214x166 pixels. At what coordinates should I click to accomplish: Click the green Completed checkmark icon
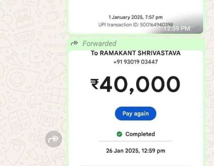coord(119,134)
